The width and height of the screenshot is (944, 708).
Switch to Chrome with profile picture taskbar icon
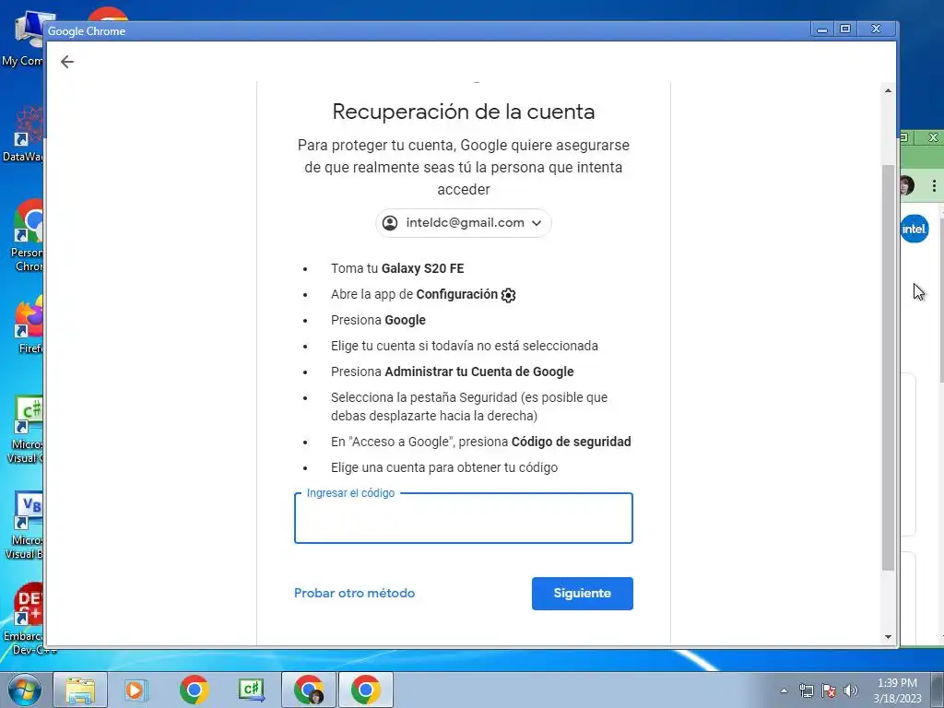[309, 690]
